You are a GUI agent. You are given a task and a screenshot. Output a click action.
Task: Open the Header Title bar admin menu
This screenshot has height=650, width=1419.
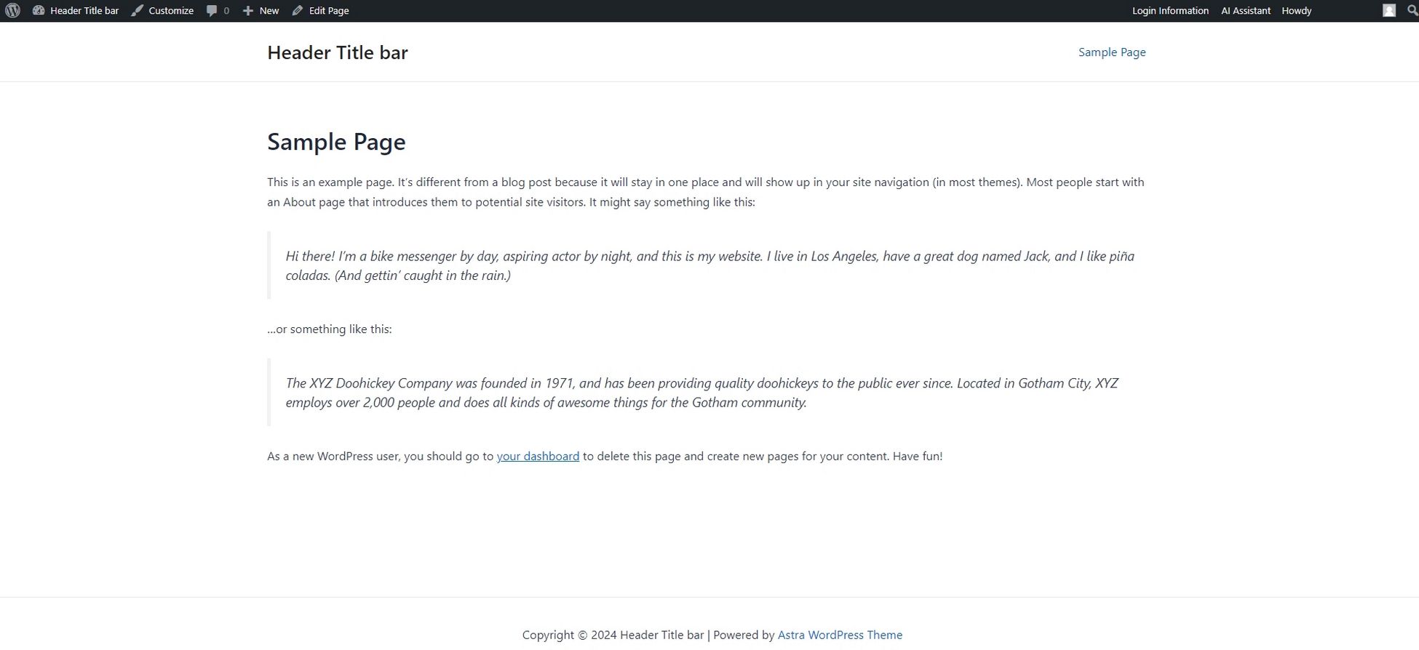84,10
